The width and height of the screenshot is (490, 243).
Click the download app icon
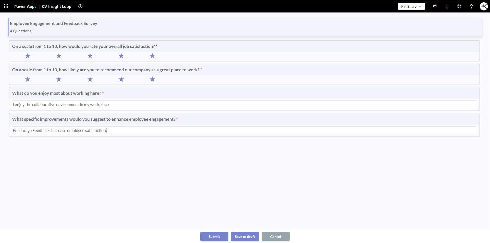447,6
